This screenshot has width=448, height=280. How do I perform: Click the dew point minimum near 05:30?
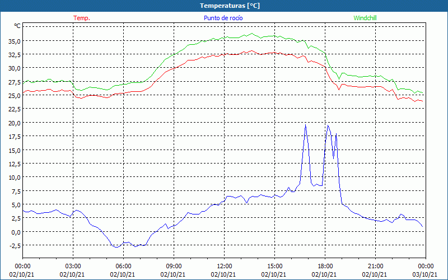pos(116,247)
